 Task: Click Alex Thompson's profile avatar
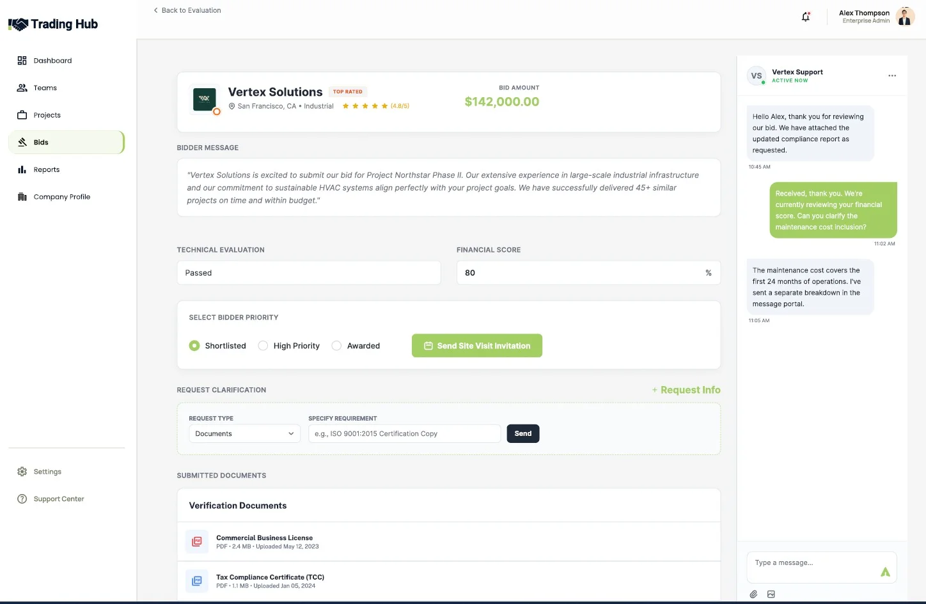tap(905, 17)
